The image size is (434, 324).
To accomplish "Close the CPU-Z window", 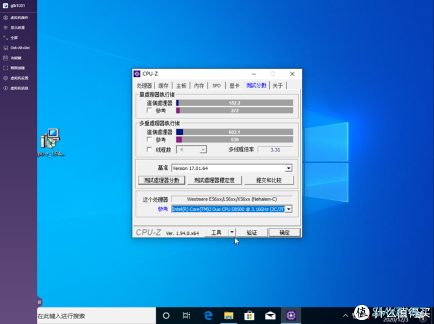I will (x=292, y=74).
